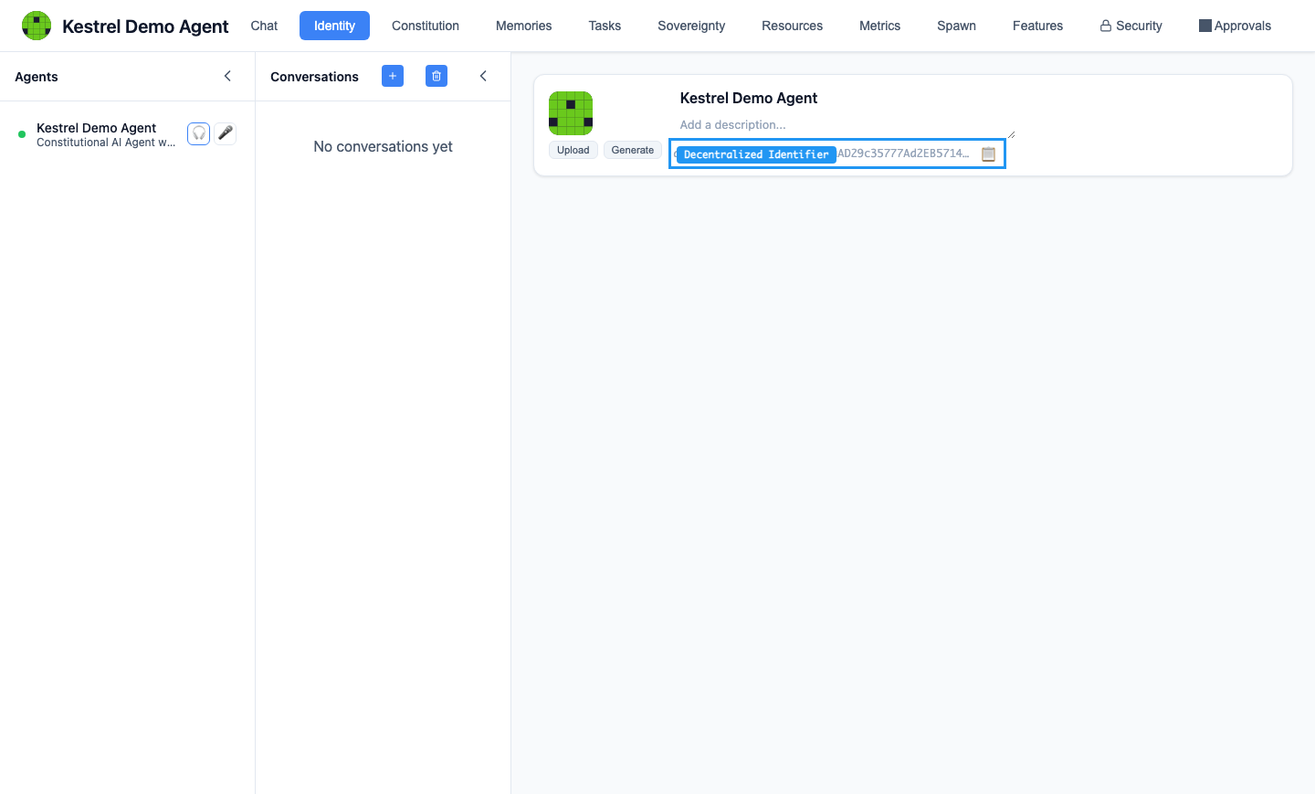Open the Chat tab
This screenshot has width=1315, height=794.
point(264,26)
